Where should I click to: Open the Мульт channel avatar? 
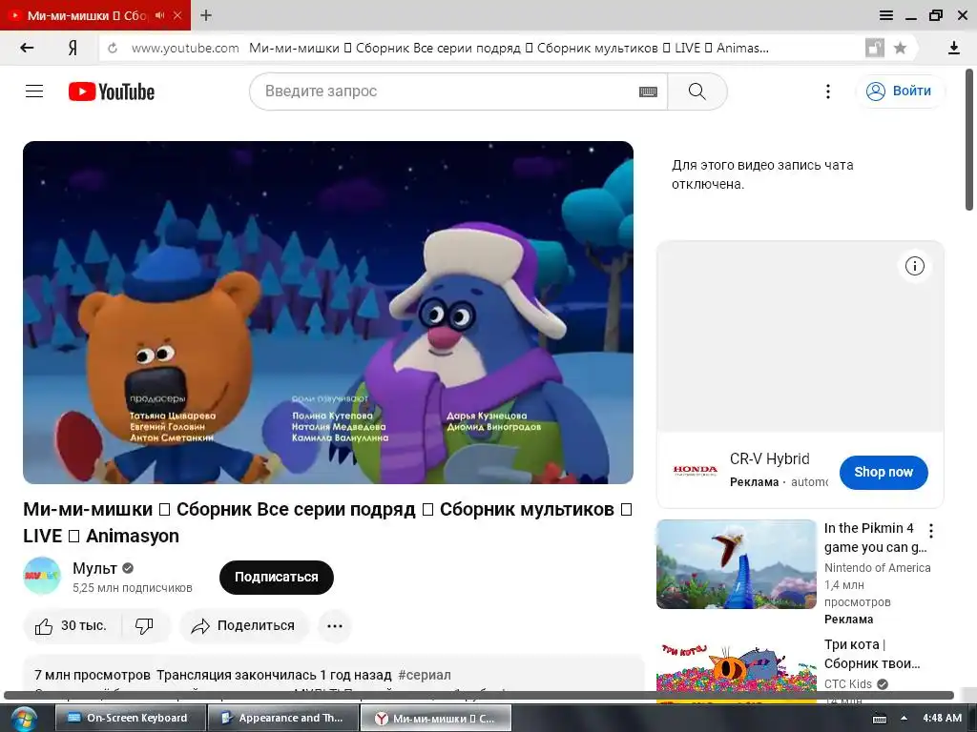pyautogui.click(x=42, y=577)
